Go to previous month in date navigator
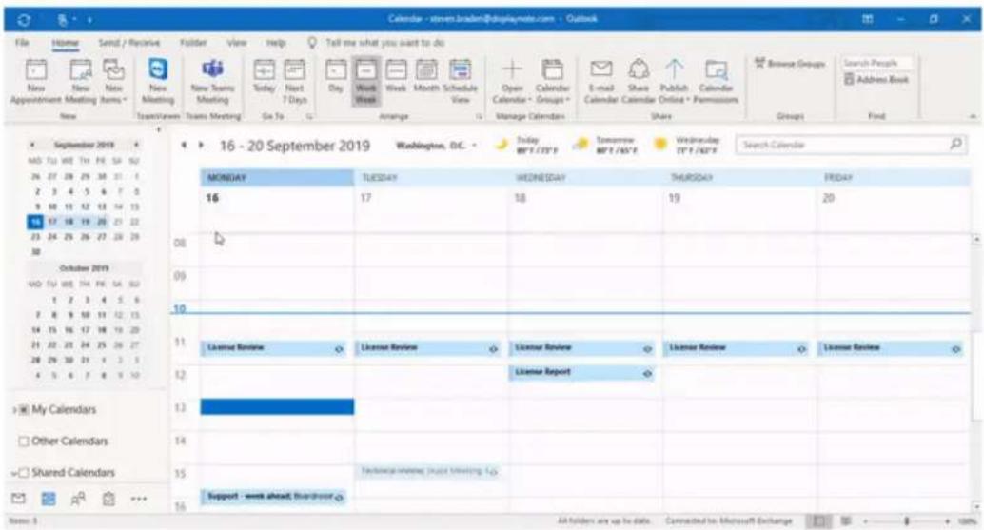Image resolution: width=984 pixels, height=530 pixels. point(32,145)
